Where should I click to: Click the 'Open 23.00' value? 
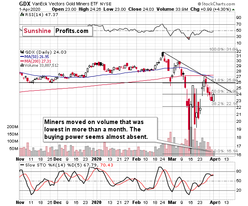coord(64,9)
